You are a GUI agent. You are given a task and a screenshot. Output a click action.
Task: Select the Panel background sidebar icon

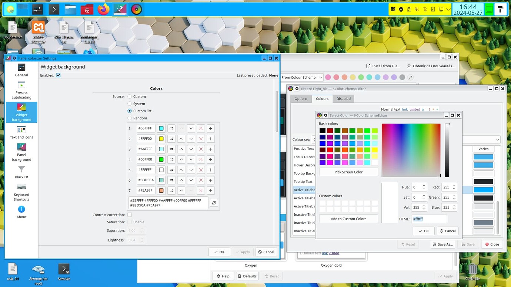21,152
